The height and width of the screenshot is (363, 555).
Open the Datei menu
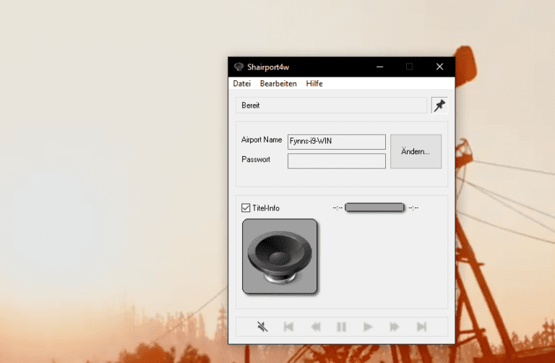tap(242, 84)
